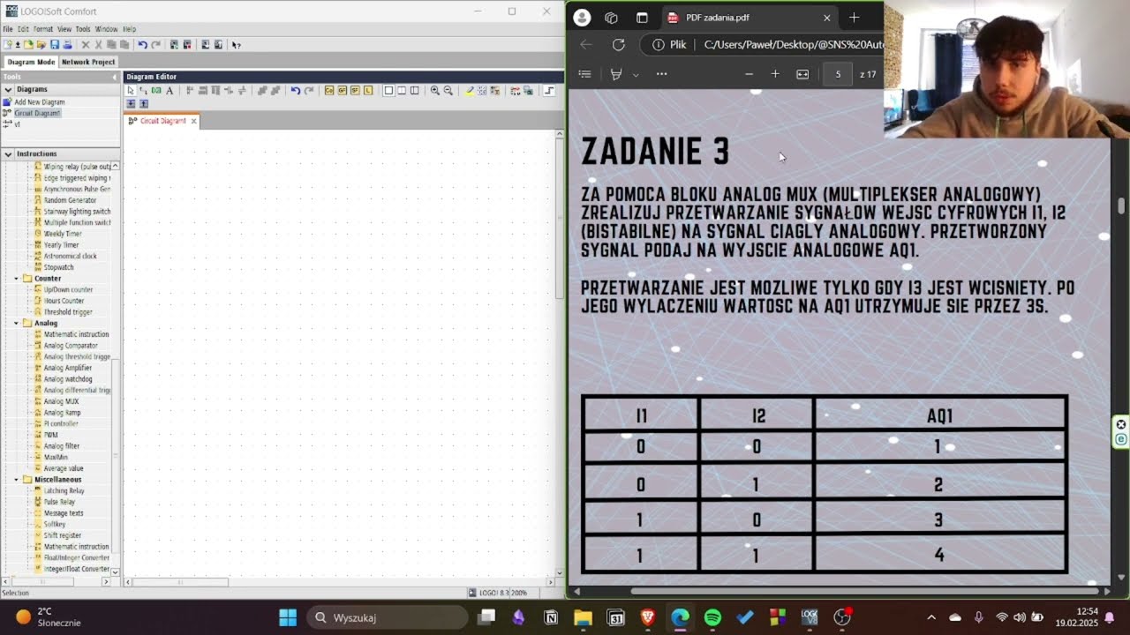Open PDF more options (three dots)
Image resolution: width=1130 pixels, height=635 pixels.
coord(661,74)
